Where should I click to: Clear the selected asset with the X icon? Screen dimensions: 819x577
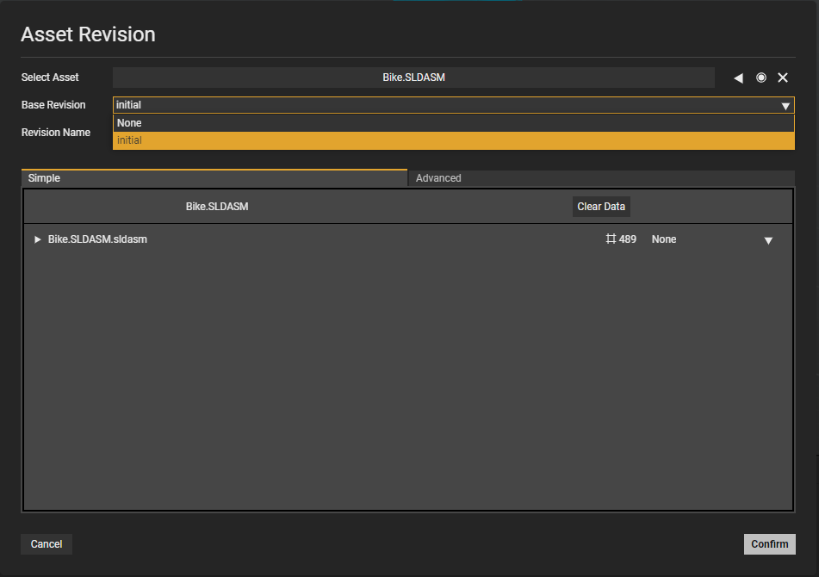(x=783, y=78)
